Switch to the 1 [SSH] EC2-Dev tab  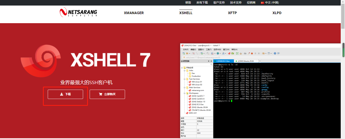click(224, 61)
